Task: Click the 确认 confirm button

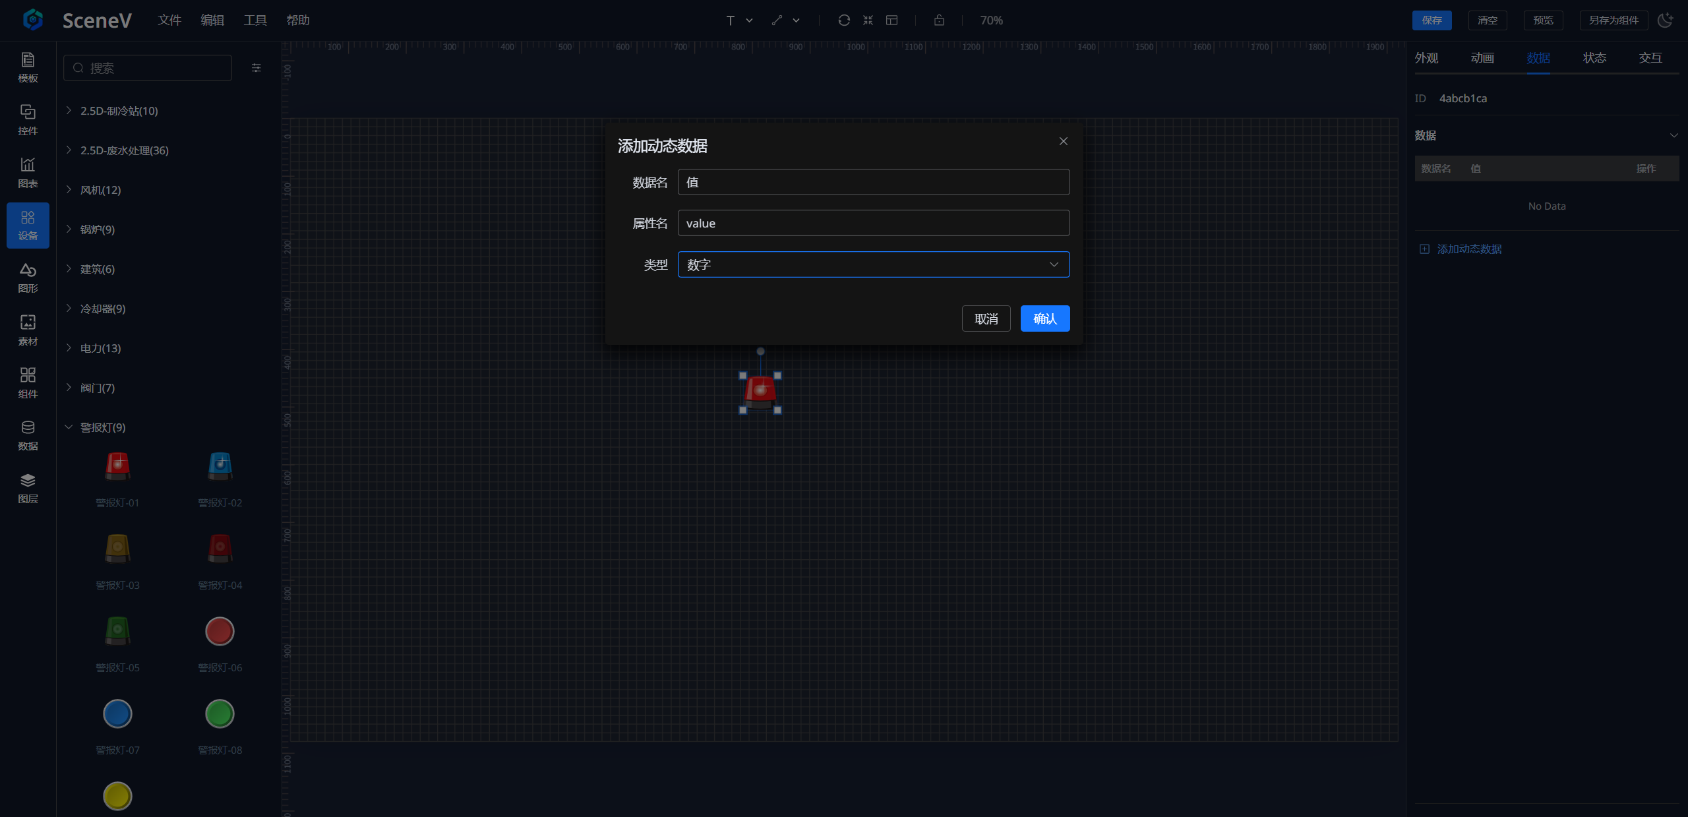Action: point(1044,318)
